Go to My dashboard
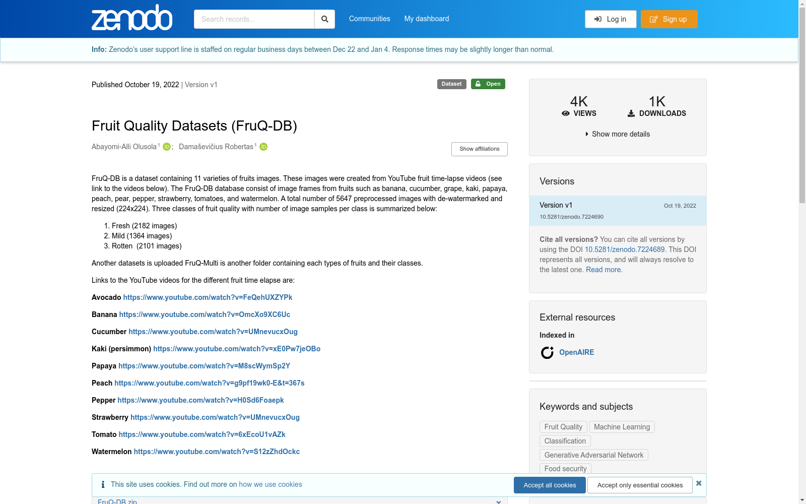The image size is (806, 504). pos(426,19)
